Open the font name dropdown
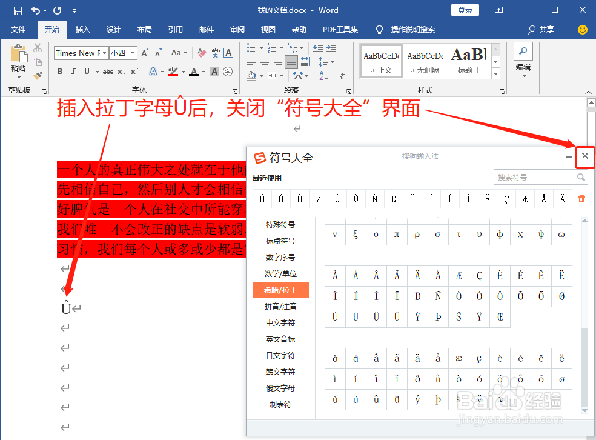 (x=105, y=53)
